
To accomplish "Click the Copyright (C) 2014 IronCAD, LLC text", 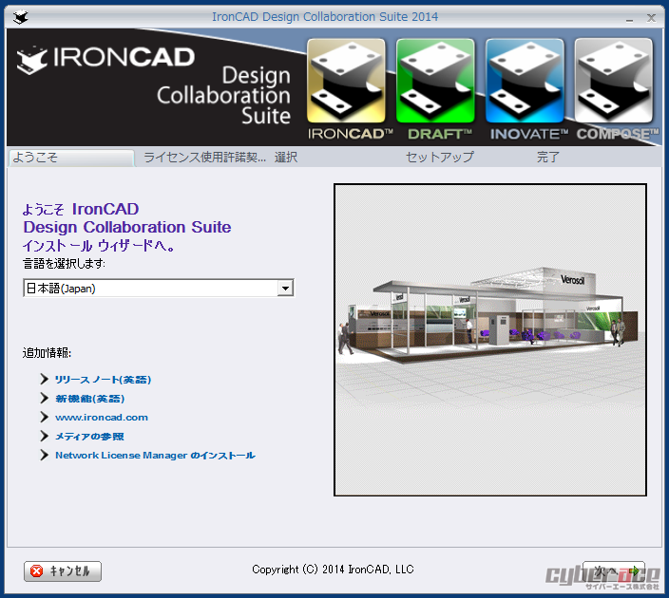I will pos(333,570).
